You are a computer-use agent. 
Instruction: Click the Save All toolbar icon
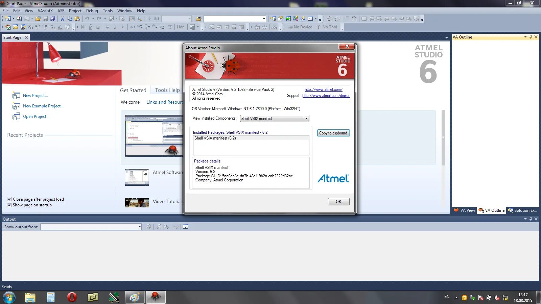coord(53,19)
